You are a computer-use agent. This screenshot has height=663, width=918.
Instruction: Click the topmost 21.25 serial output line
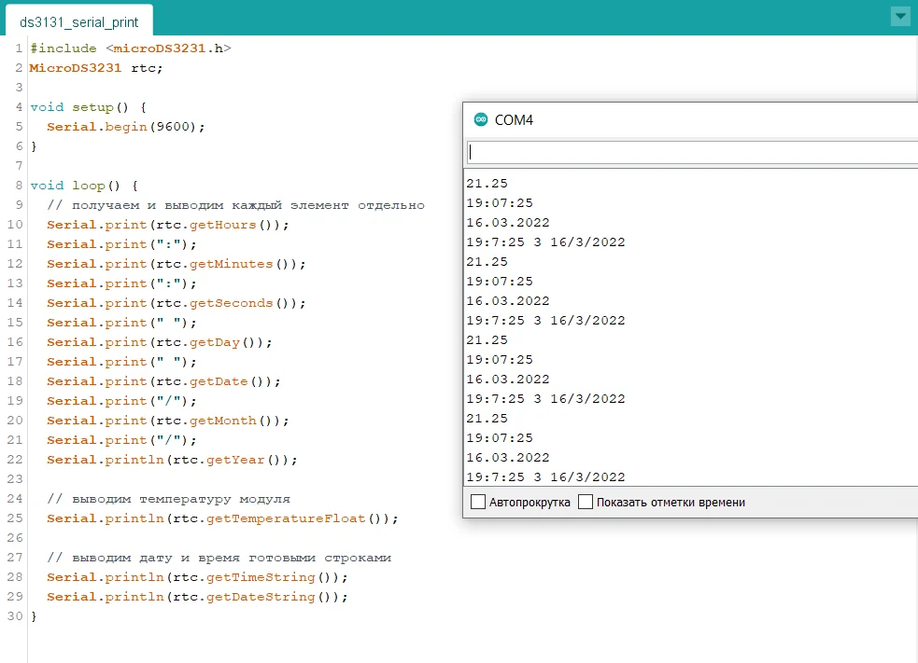point(487,184)
